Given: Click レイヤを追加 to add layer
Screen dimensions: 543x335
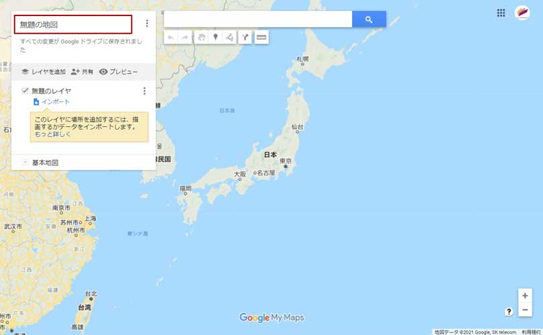Looking at the screenshot, I should (44, 72).
